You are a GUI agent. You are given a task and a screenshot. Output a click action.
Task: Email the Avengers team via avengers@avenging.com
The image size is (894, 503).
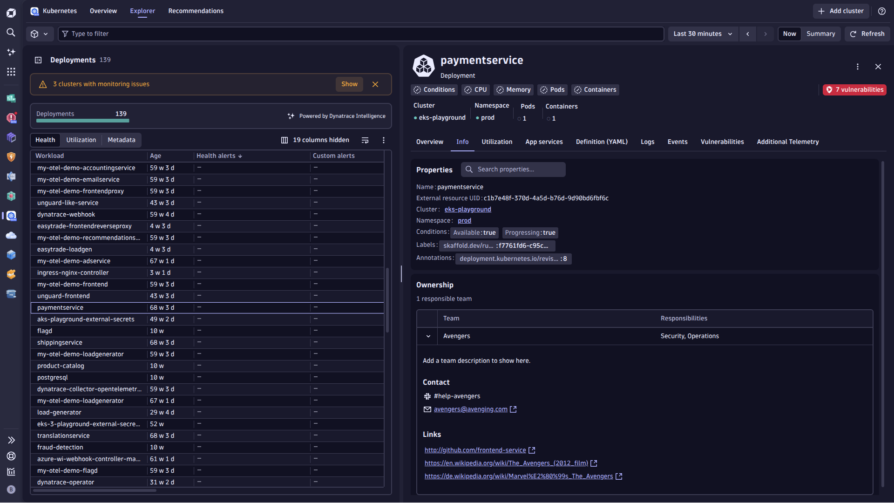(x=471, y=409)
